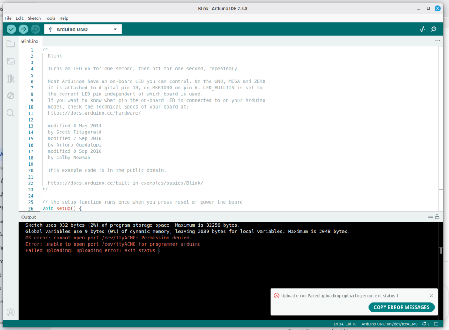Screen dimensions: 449x330
Task: Click the user account profile icon
Action: pos(11,312)
